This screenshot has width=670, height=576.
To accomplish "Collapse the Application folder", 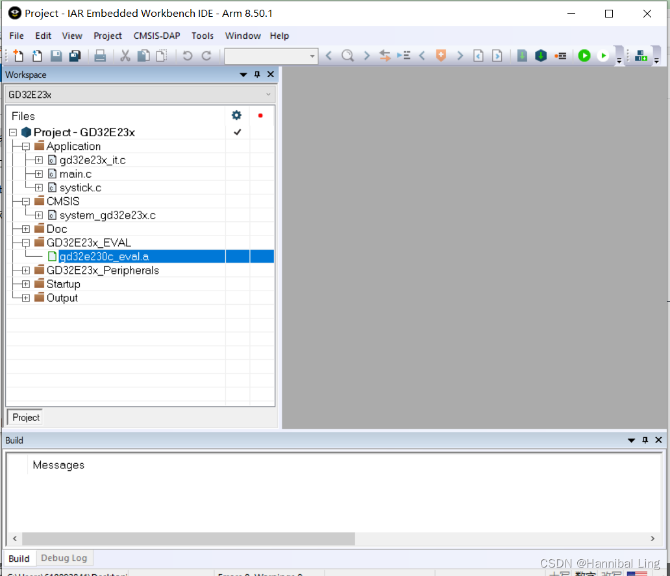I will coord(25,147).
